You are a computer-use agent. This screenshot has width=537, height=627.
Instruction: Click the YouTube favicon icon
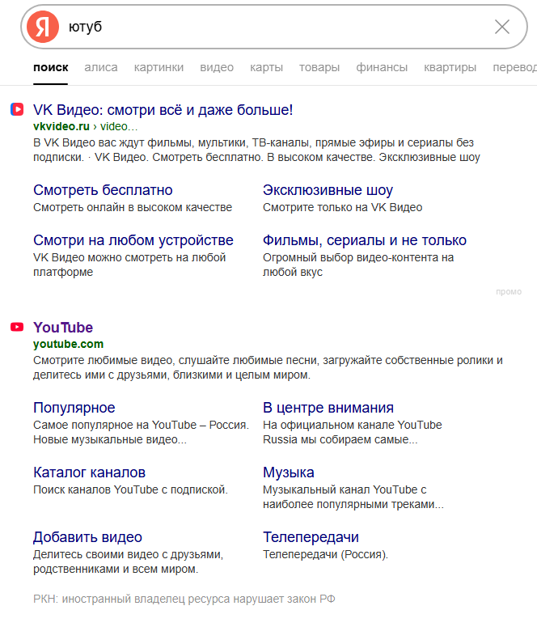pos(17,327)
